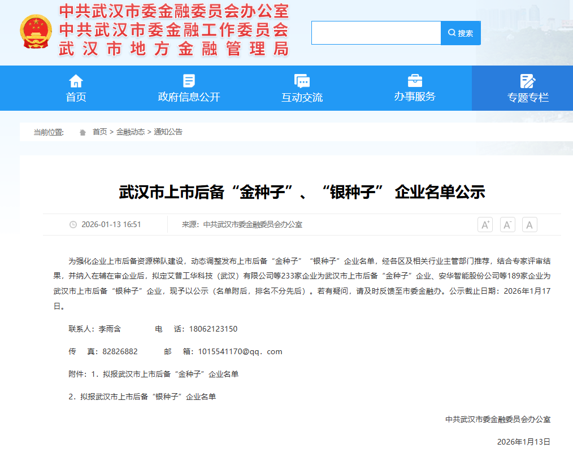Screen dimensions: 573x457
Task: Open the 通知公告 breadcrumb link
Action: 168,132
